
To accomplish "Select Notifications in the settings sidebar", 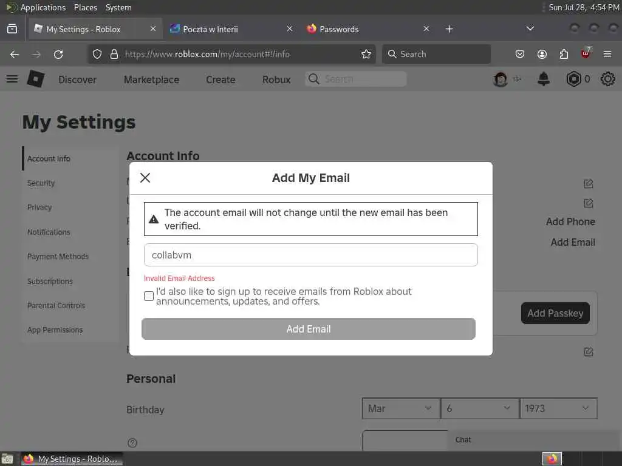I will (49, 232).
